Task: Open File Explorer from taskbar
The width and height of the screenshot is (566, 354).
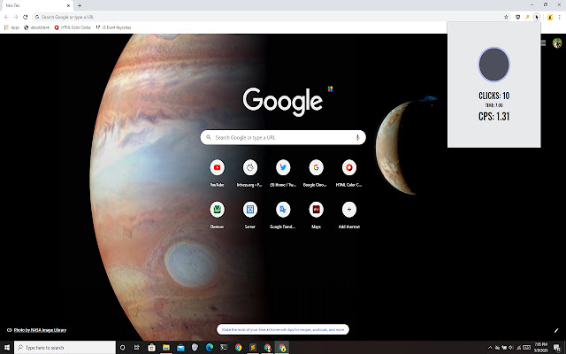Action: pyautogui.click(x=166, y=348)
